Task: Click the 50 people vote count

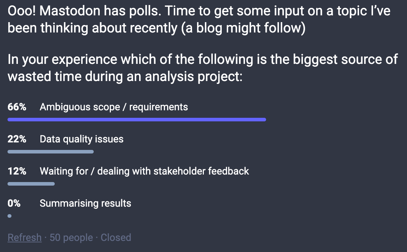Action: coord(71,237)
